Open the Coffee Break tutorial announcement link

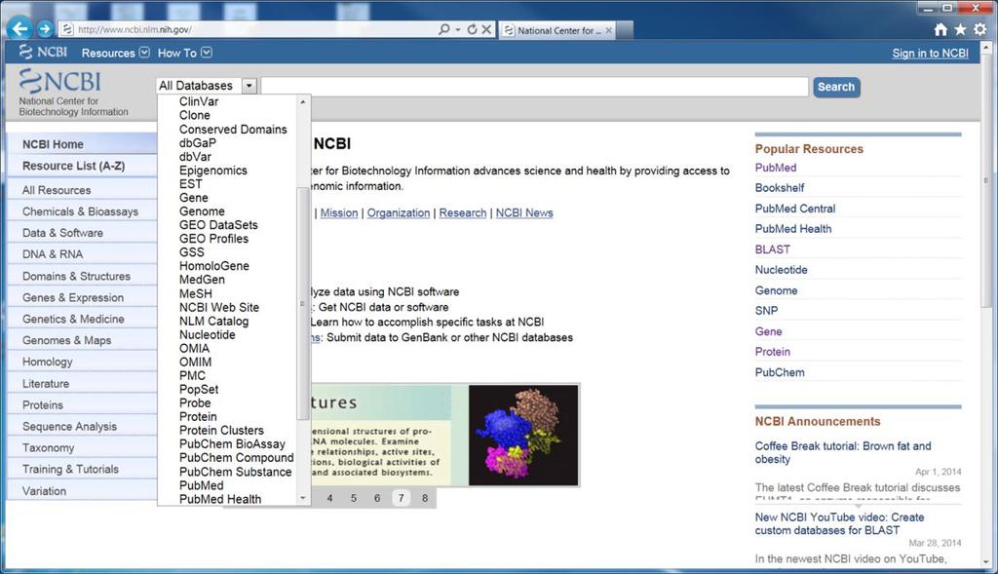[x=843, y=452]
